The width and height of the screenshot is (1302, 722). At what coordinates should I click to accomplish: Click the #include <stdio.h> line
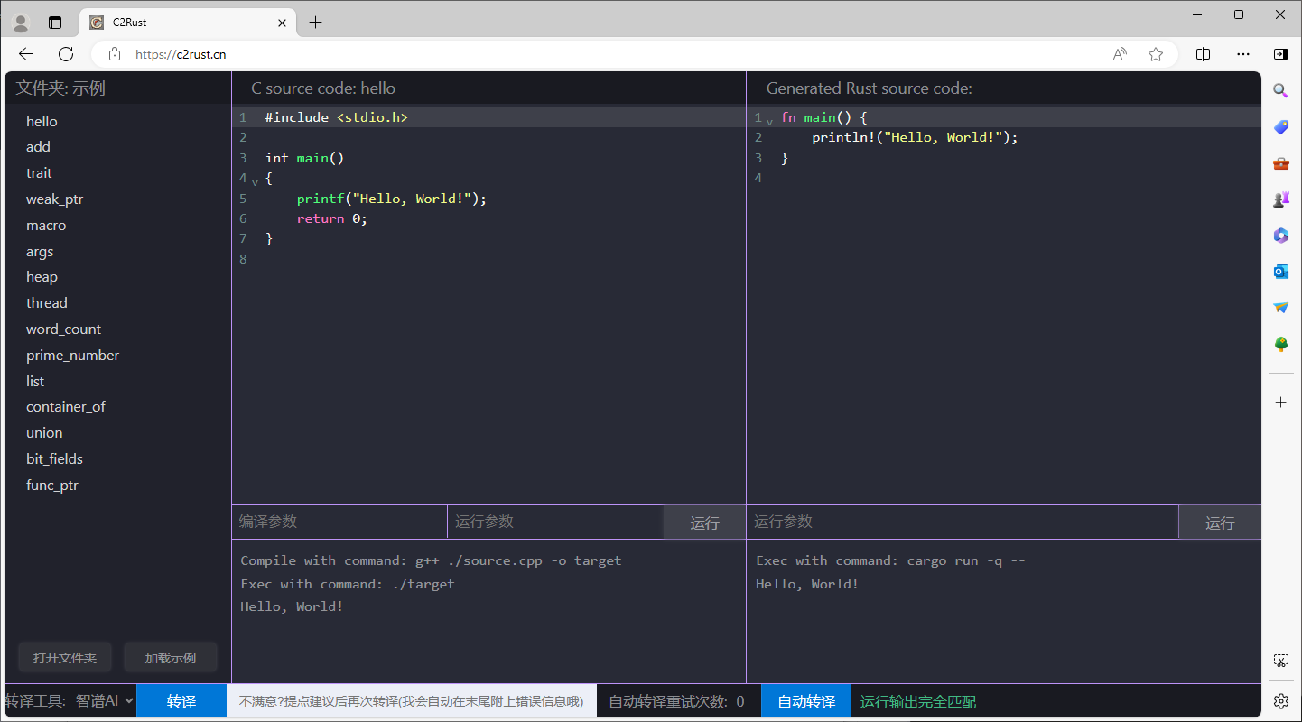point(336,117)
